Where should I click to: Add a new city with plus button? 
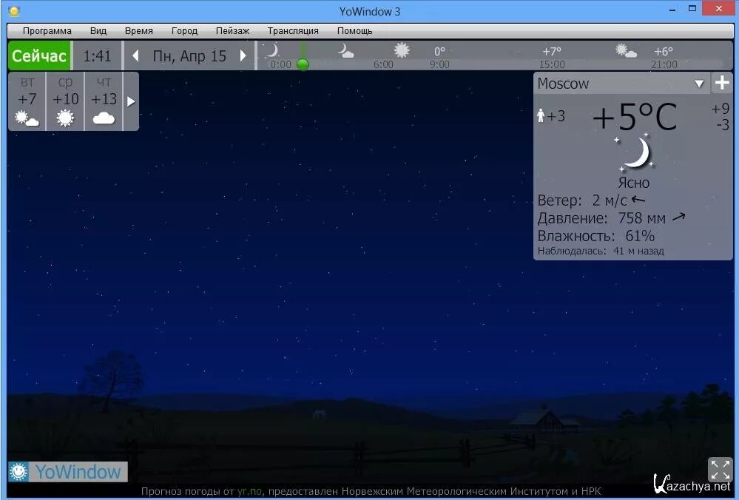point(722,84)
